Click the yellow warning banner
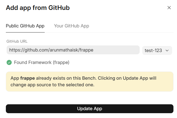The height and width of the screenshot is (118, 177). (x=90, y=81)
